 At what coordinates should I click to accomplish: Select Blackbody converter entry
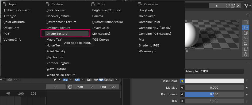point(146,10)
